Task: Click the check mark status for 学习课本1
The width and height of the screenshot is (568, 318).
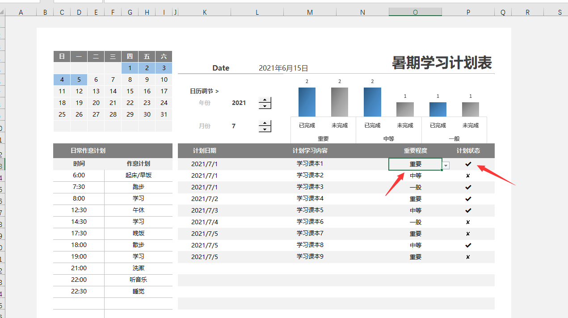Action: [x=468, y=164]
